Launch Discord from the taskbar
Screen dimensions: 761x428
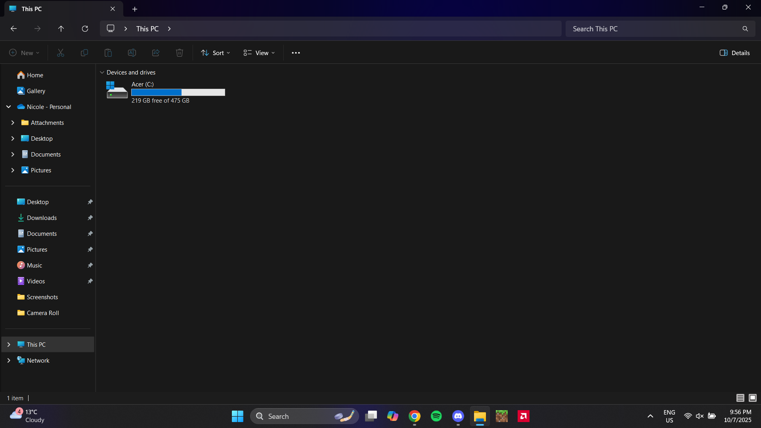[x=458, y=416]
